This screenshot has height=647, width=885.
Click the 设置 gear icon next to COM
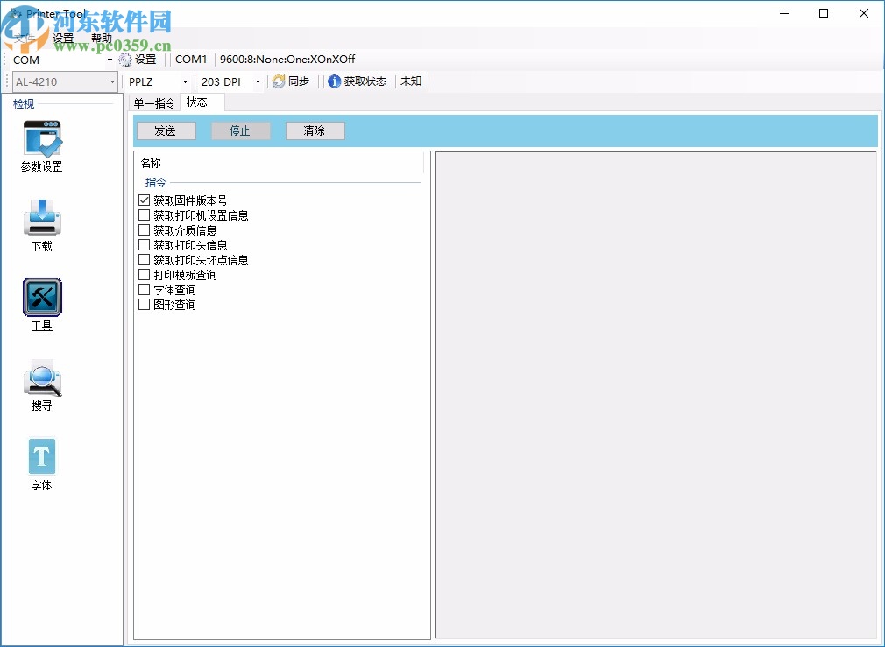coord(126,60)
